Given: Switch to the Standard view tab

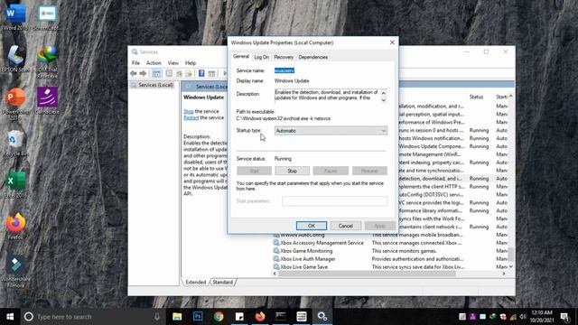Looking at the screenshot, I should (x=223, y=283).
